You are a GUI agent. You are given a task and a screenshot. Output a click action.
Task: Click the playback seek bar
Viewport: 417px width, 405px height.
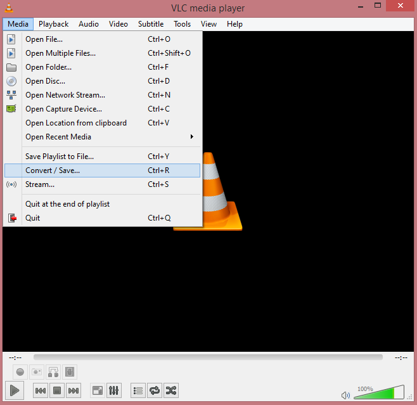pyautogui.click(x=208, y=357)
